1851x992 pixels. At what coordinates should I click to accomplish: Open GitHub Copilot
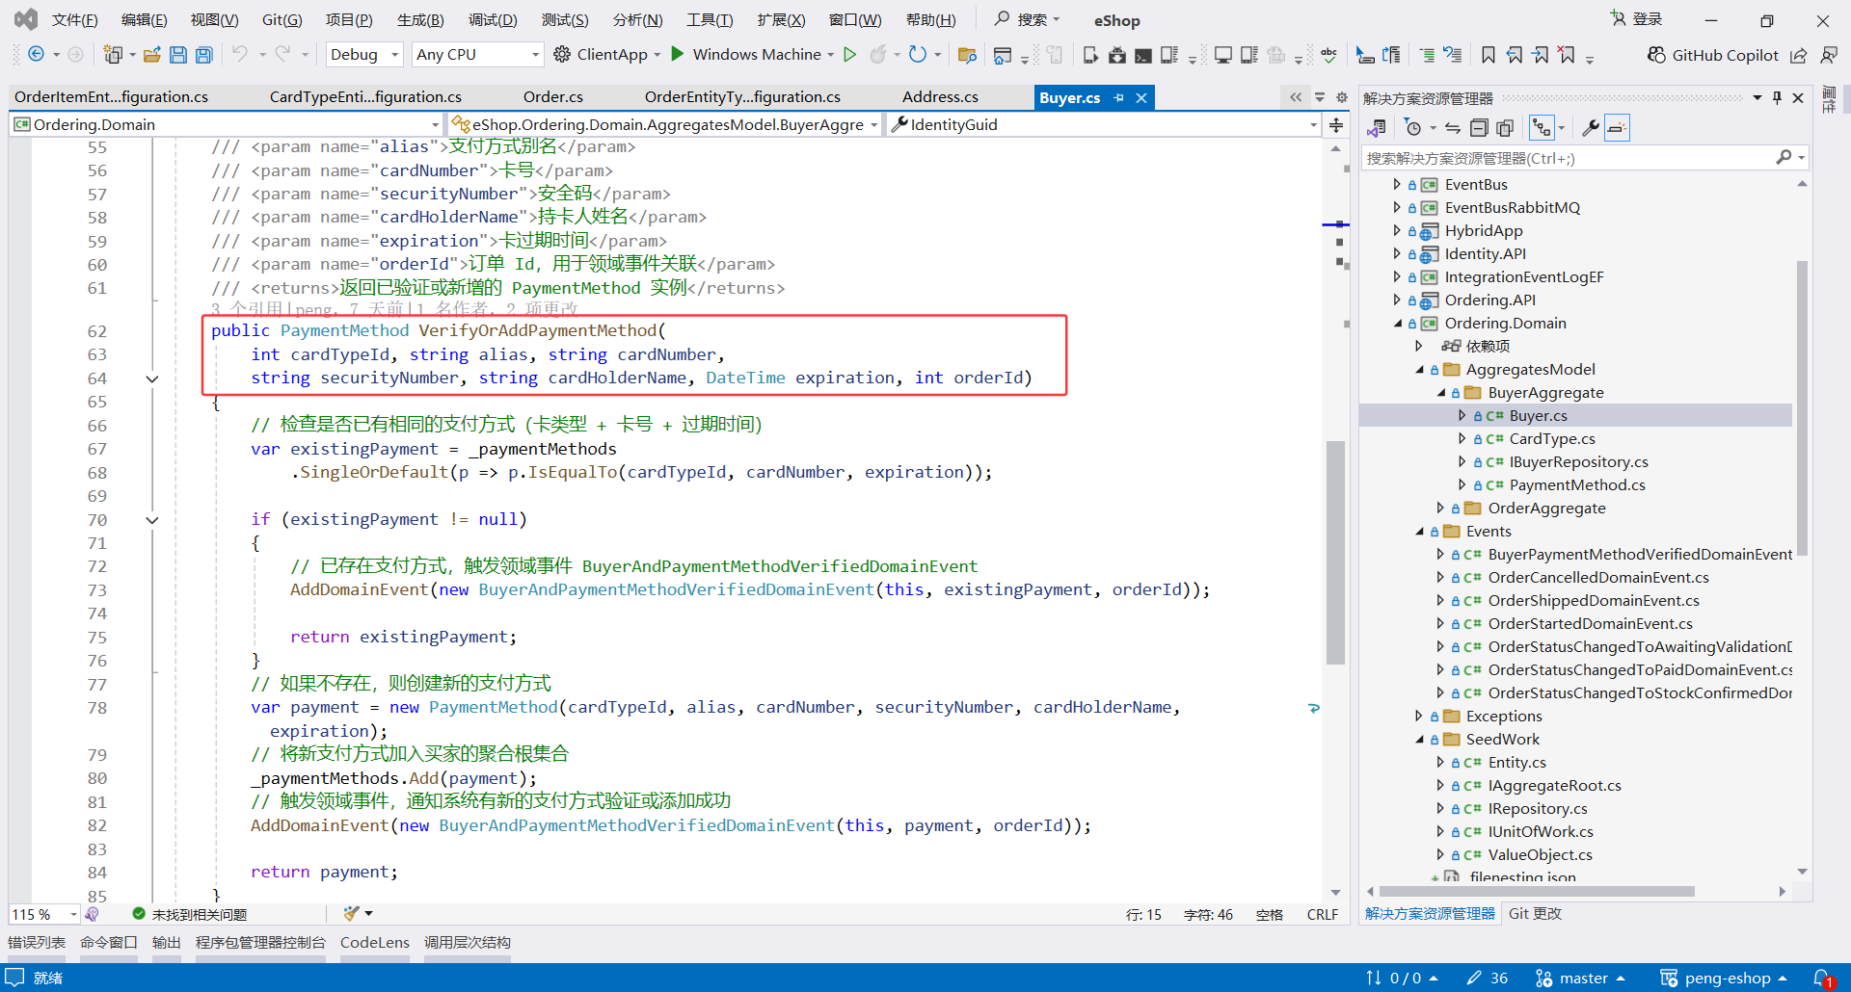coord(1713,55)
